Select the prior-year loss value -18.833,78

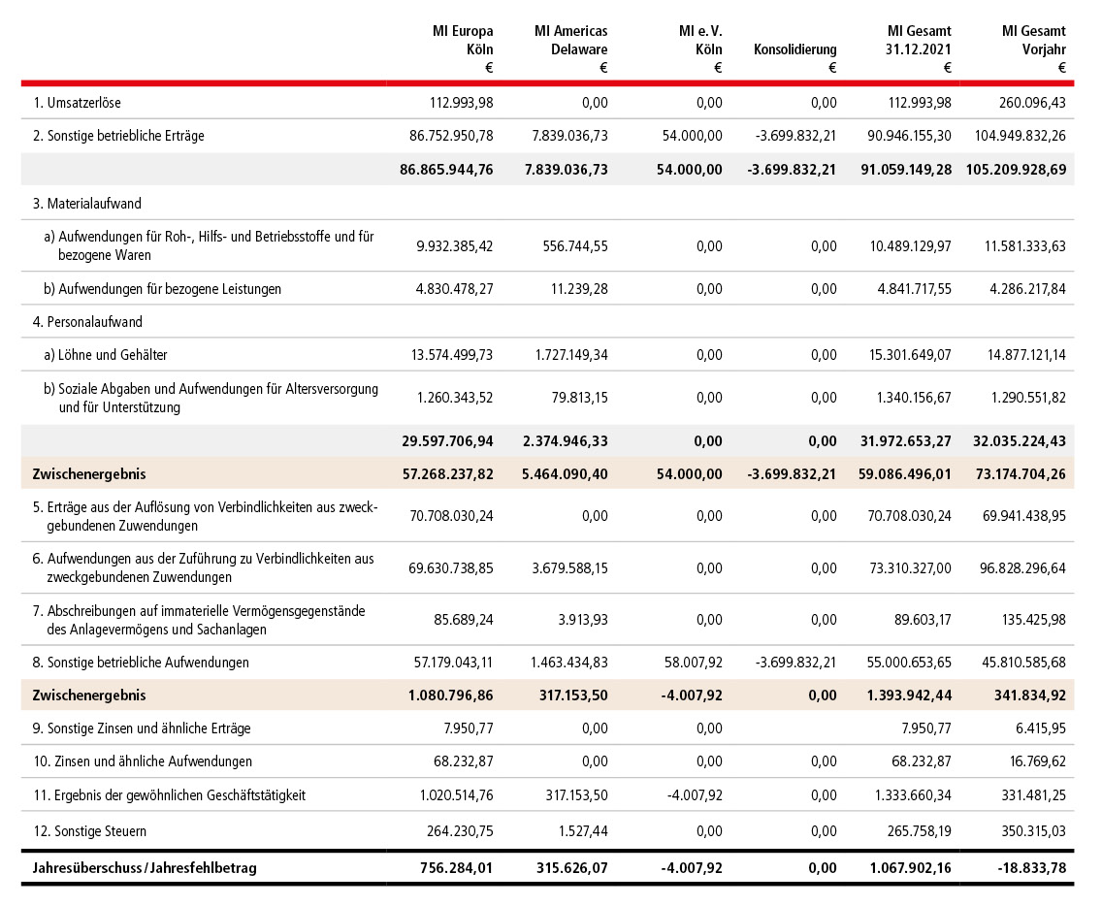(x=1027, y=868)
